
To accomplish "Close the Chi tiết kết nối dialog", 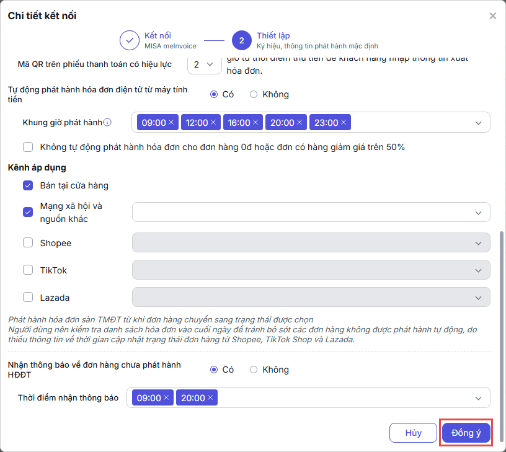I will (x=493, y=16).
